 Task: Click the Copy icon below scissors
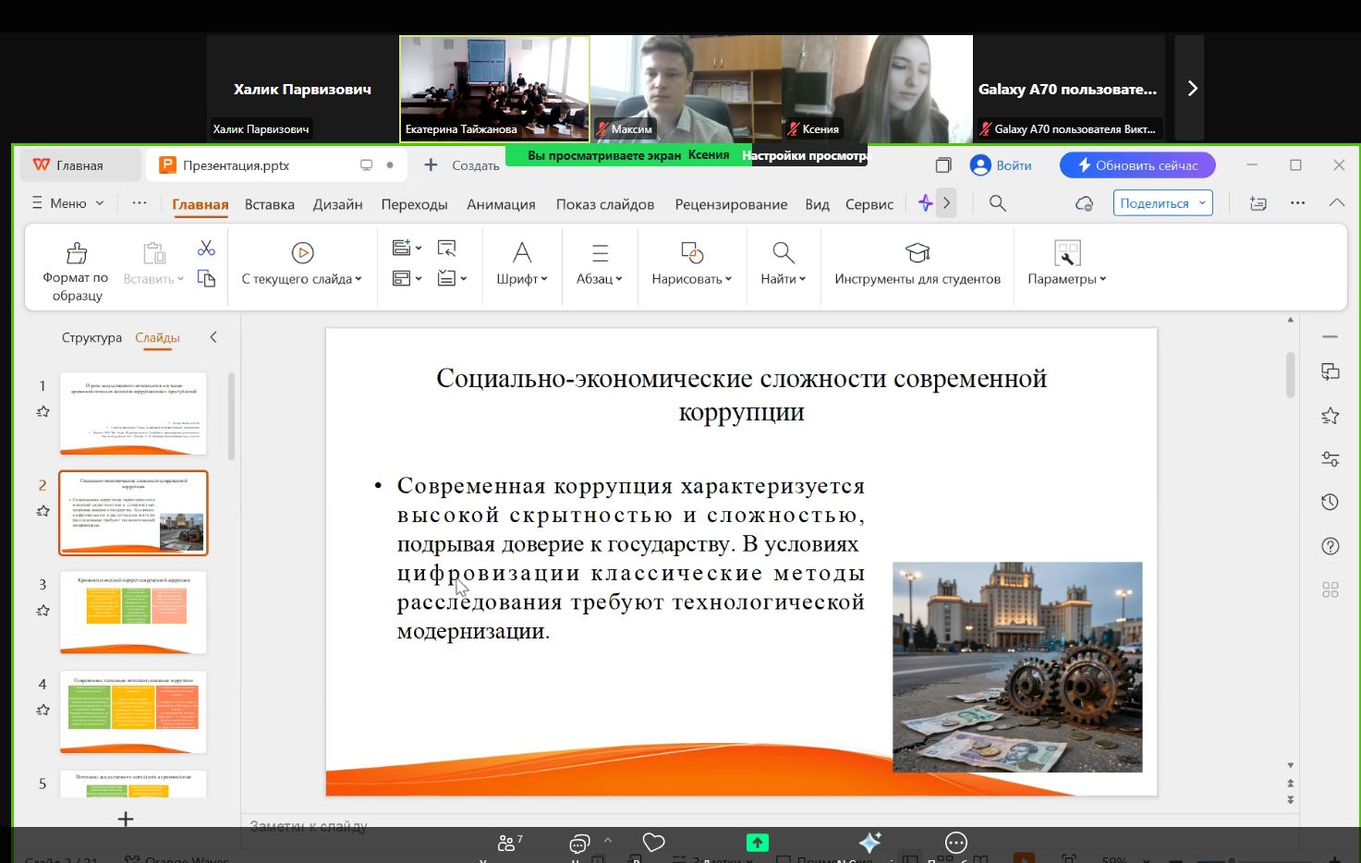point(206,278)
